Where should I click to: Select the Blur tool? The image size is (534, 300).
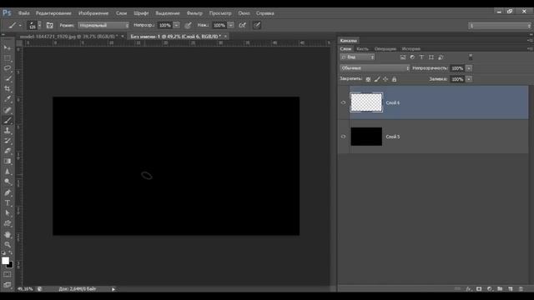(8, 172)
